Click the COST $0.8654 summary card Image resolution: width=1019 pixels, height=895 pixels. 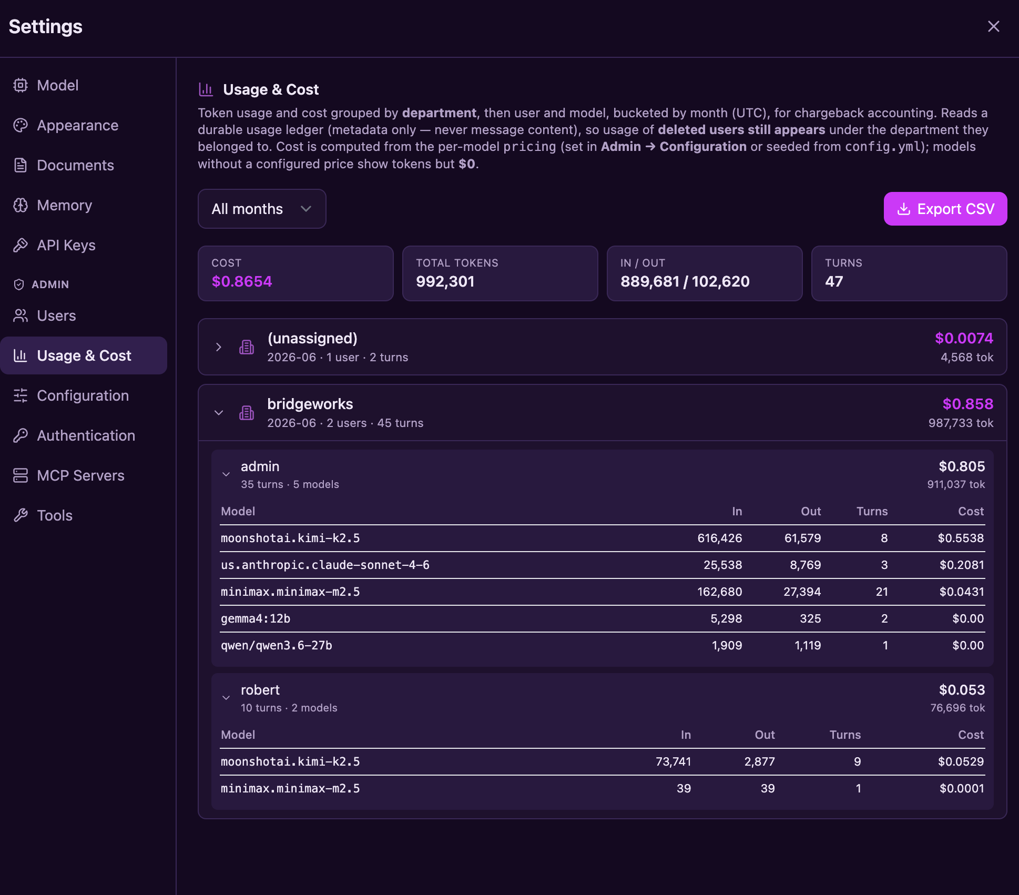[x=295, y=273]
